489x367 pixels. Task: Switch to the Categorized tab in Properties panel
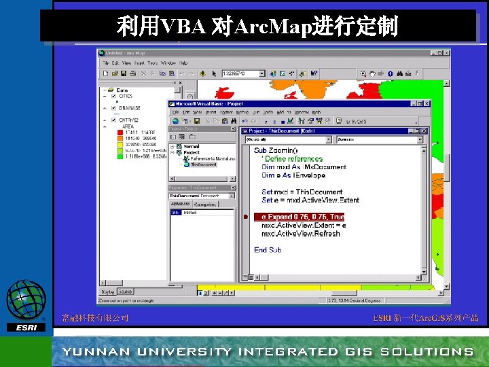(205, 205)
